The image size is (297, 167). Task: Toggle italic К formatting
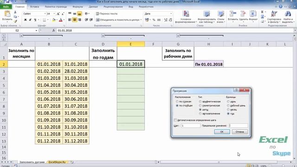point(30,19)
